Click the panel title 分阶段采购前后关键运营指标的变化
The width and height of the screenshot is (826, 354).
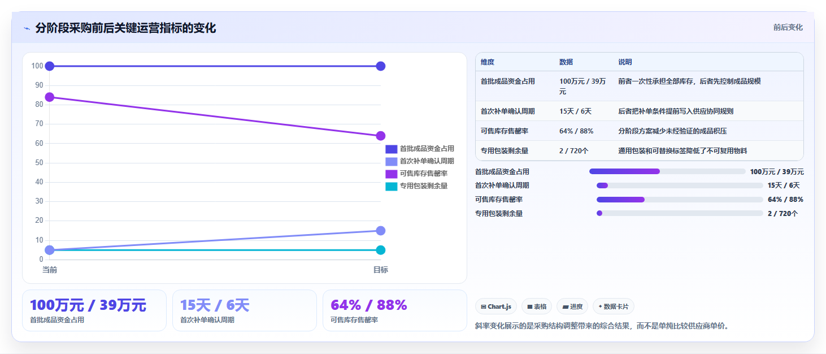pos(125,28)
